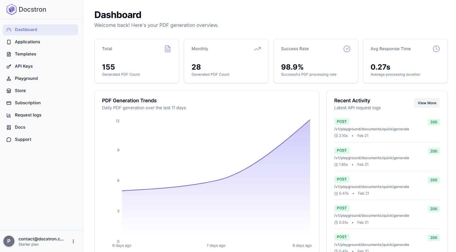Click the user avatar with letter P

(x=9, y=241)
